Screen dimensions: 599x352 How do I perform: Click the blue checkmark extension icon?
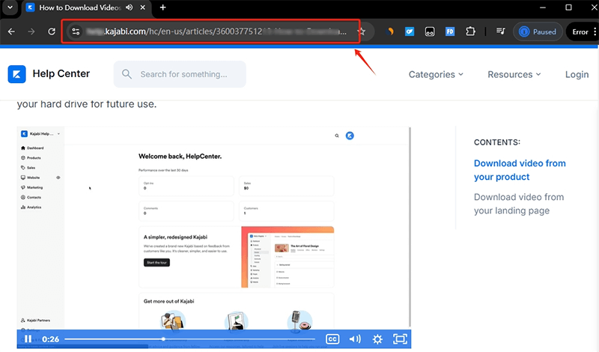410,31
